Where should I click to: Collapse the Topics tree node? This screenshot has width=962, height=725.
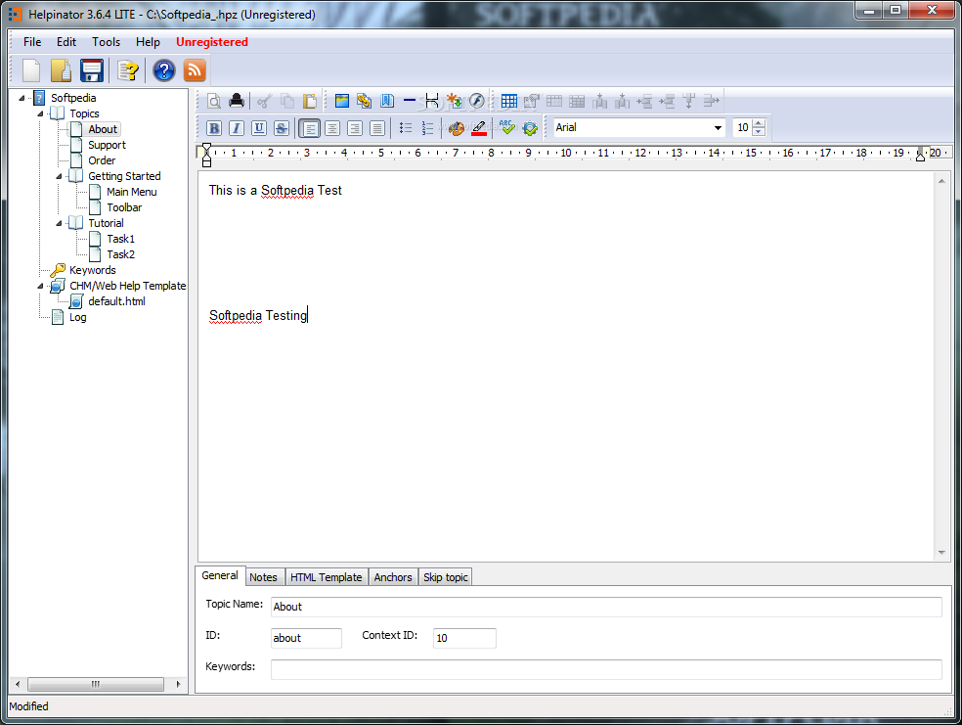40,113
